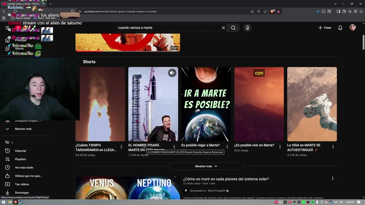
Task: Open options for 'EL HOMBRE PISARÁ MARTE' short
Action: (174, 147)
